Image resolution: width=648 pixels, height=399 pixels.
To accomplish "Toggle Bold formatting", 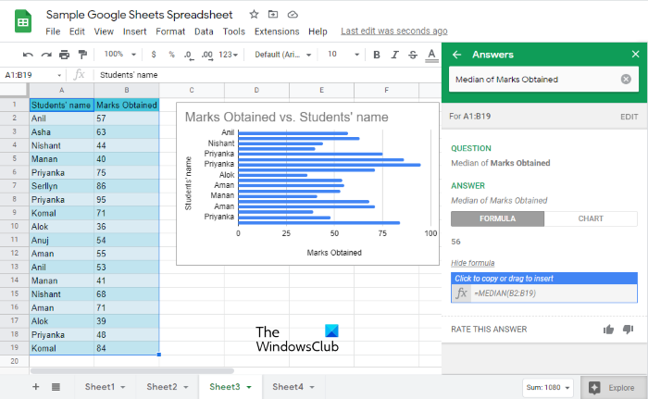I will click(x=377, y=55).
